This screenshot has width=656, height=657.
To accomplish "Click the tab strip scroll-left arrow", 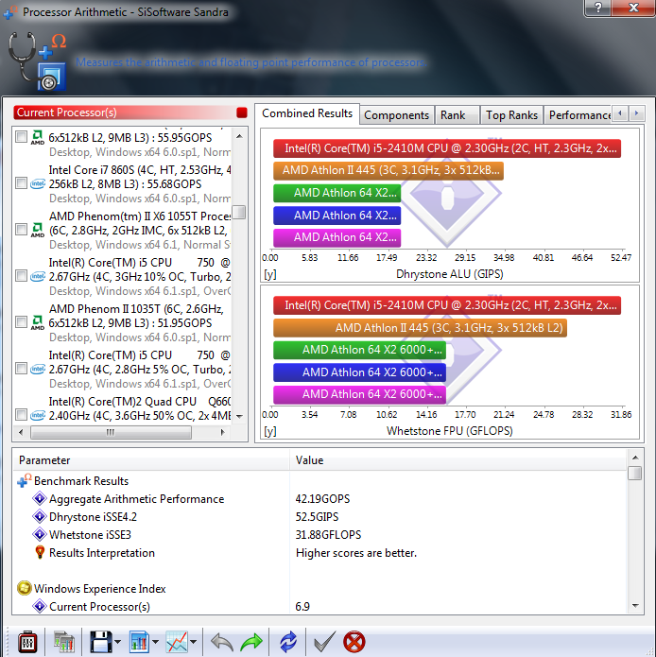I will click(620, 113).
